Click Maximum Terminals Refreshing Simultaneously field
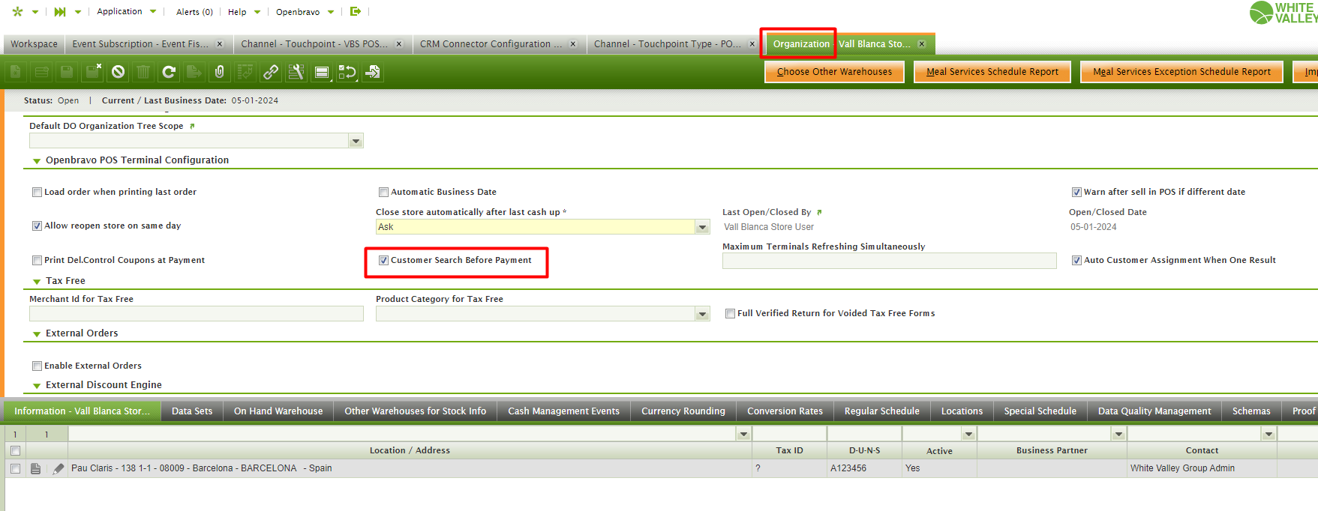This screenshot has width=1318, height=511. point(889,261)
